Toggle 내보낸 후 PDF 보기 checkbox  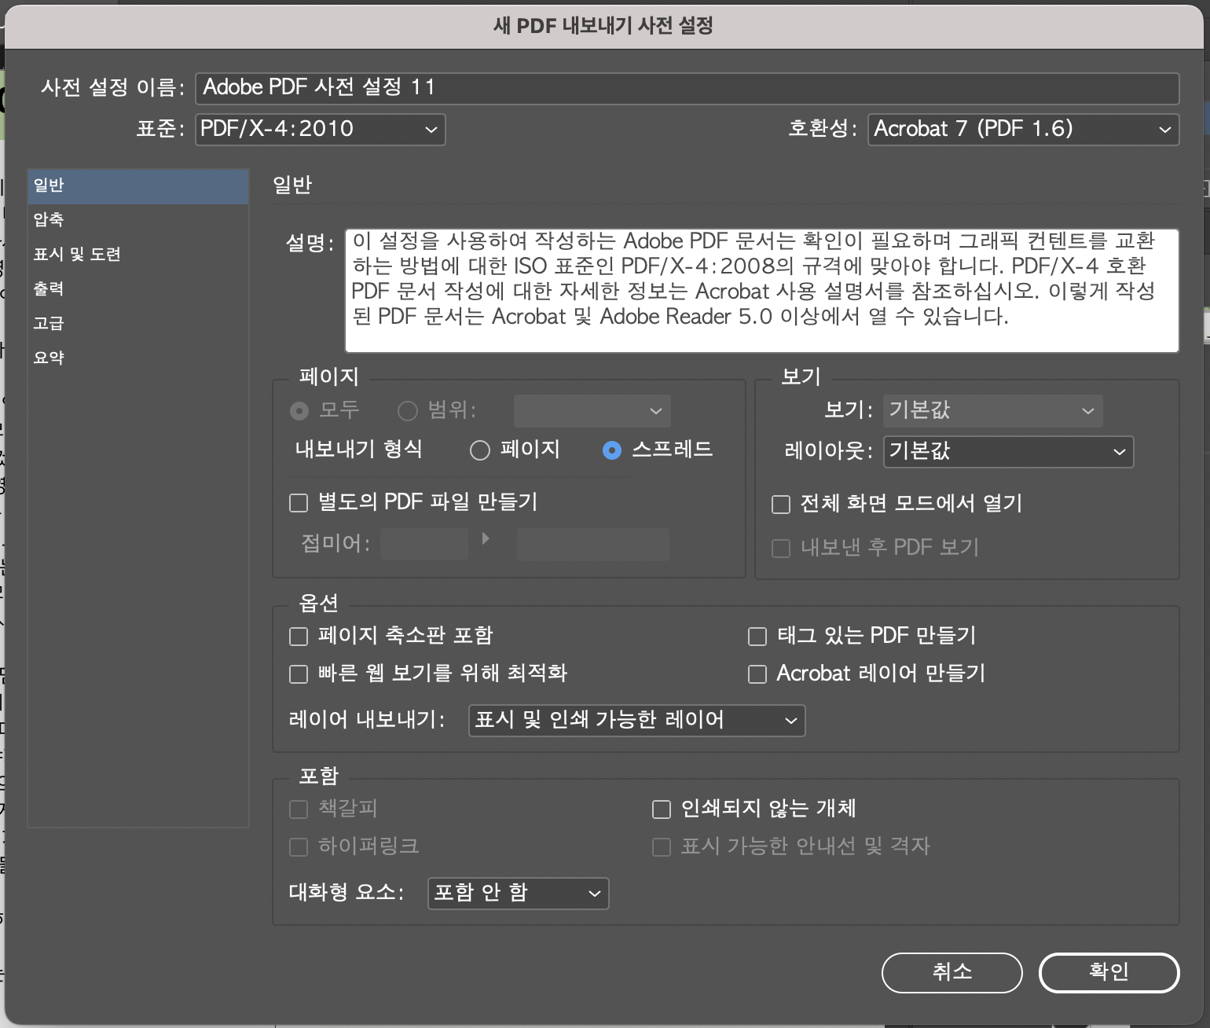tap(781, 549)
